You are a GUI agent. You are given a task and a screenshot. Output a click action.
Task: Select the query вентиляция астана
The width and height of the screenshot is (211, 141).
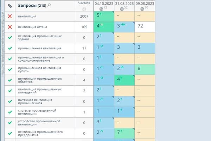tap(33, 27)
